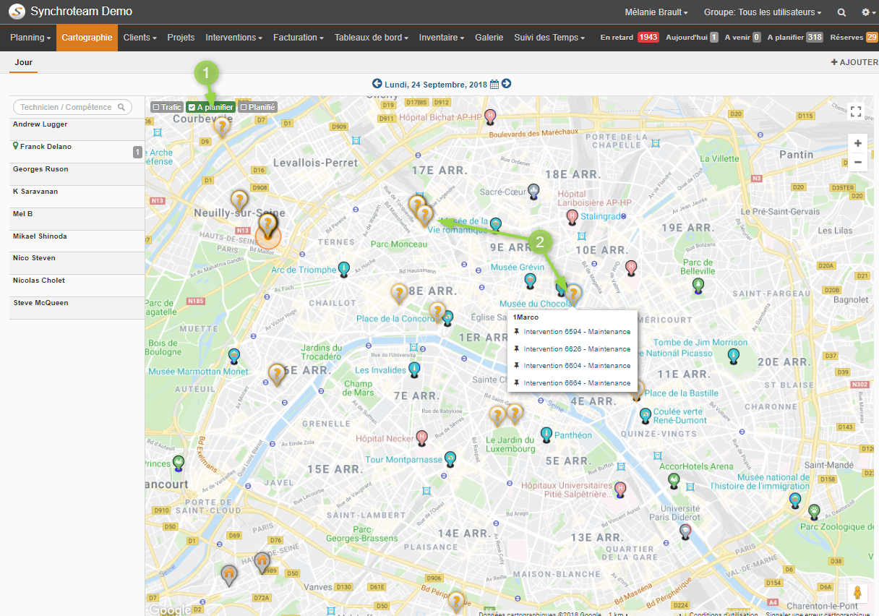This screenshot has height=616, width=879.
Task: Open Intervention 6604 - Maintenance link
Action: pos(577,366)
